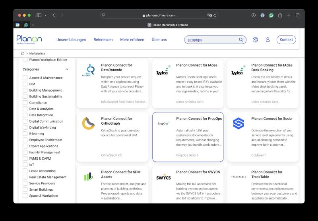Collapse the Categories filter section
Screen dimensions: 318x221
point(66,69)
